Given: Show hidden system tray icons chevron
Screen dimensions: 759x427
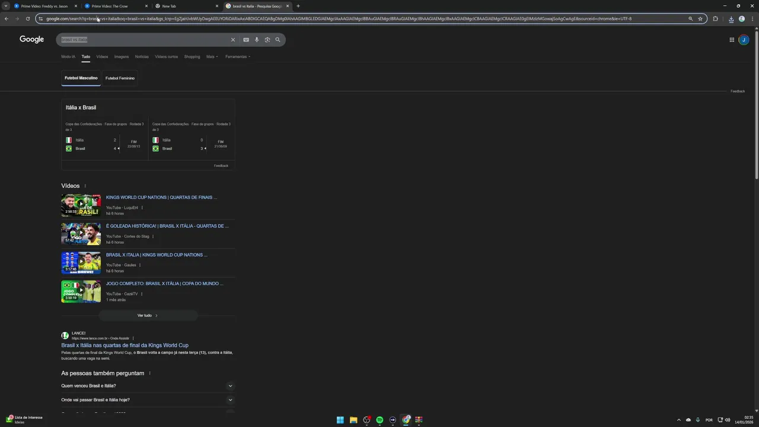Looking at the screenshot, I should [679, 420].
